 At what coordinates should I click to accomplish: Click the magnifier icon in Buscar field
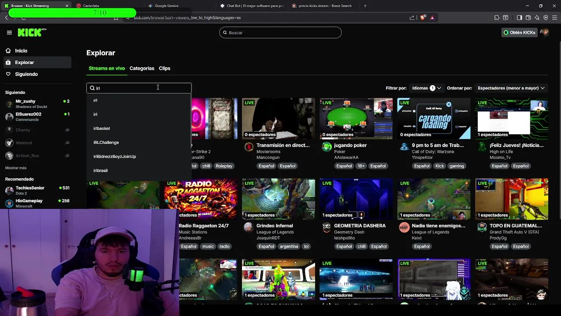tap(225, 32)
